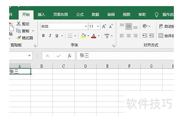Click the 剪切 button label

(25, 24)
